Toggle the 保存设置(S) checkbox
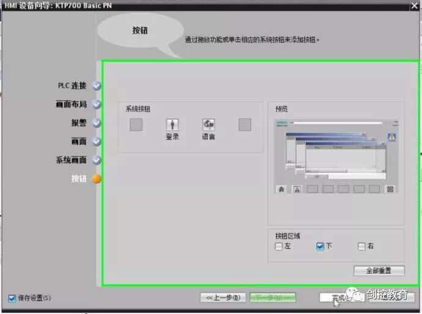422x314 pixels. [x=12, y=298]
